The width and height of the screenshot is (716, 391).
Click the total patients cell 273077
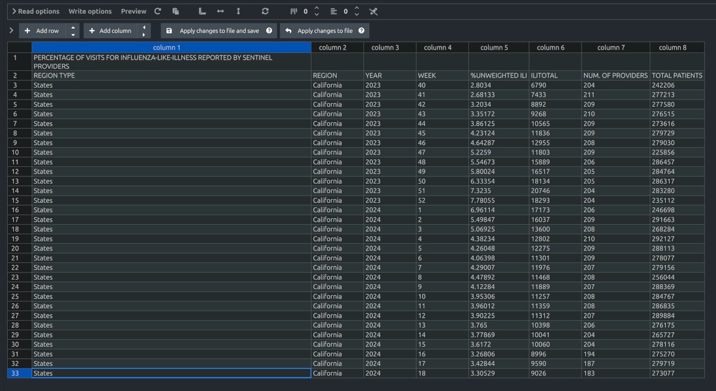point(678,373)
